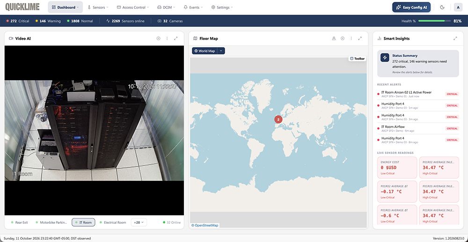
Task: Open the Humidity Port 4 alert from 1m ago
Action: point(418,105)
